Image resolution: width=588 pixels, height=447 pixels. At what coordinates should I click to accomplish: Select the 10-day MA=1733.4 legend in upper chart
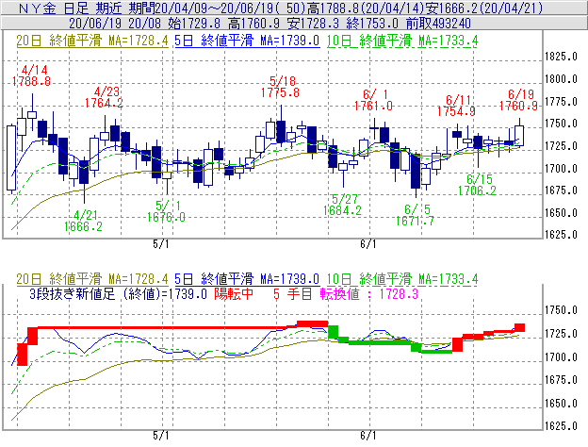(402, 41)
